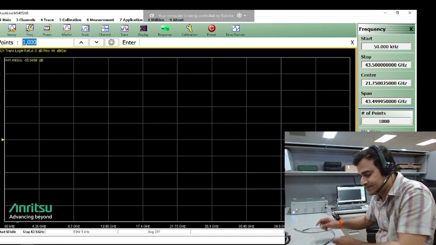Click the 17.4 GHz axis label
The height and width of the screenshot is (245, 436).
[143, 226]
